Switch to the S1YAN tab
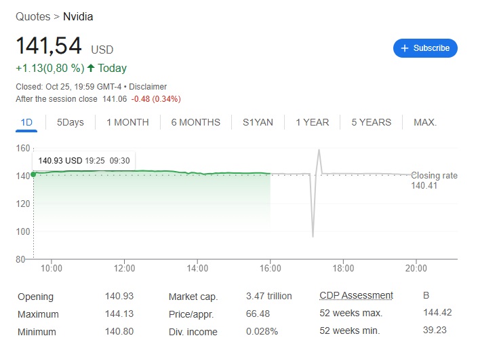Screen dimensions: 478x340 tap(258, 122)
